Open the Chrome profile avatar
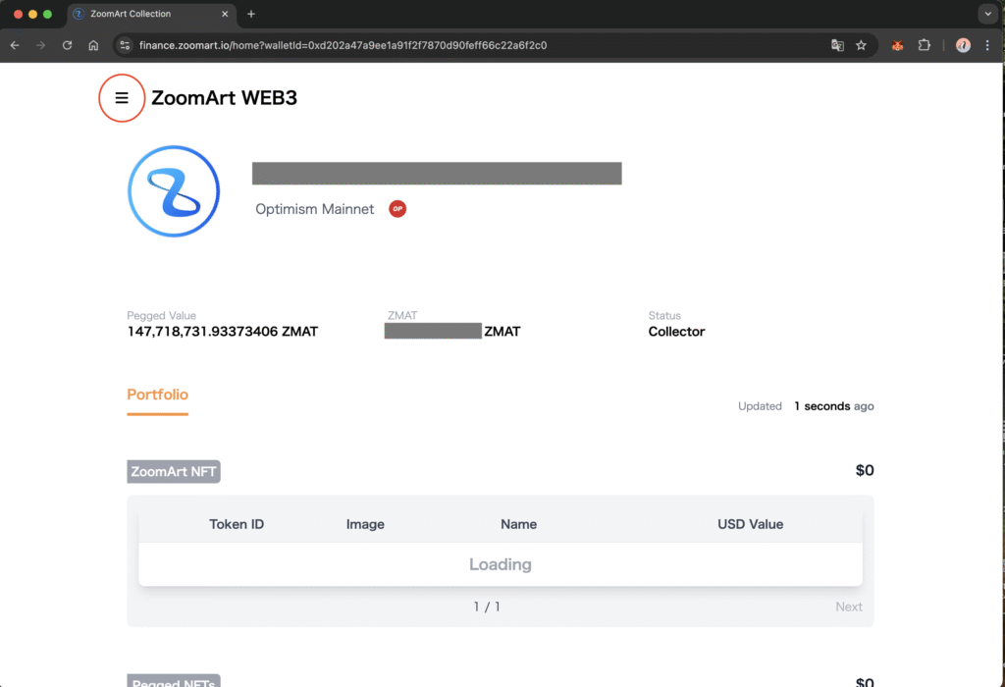 (963, 45)
